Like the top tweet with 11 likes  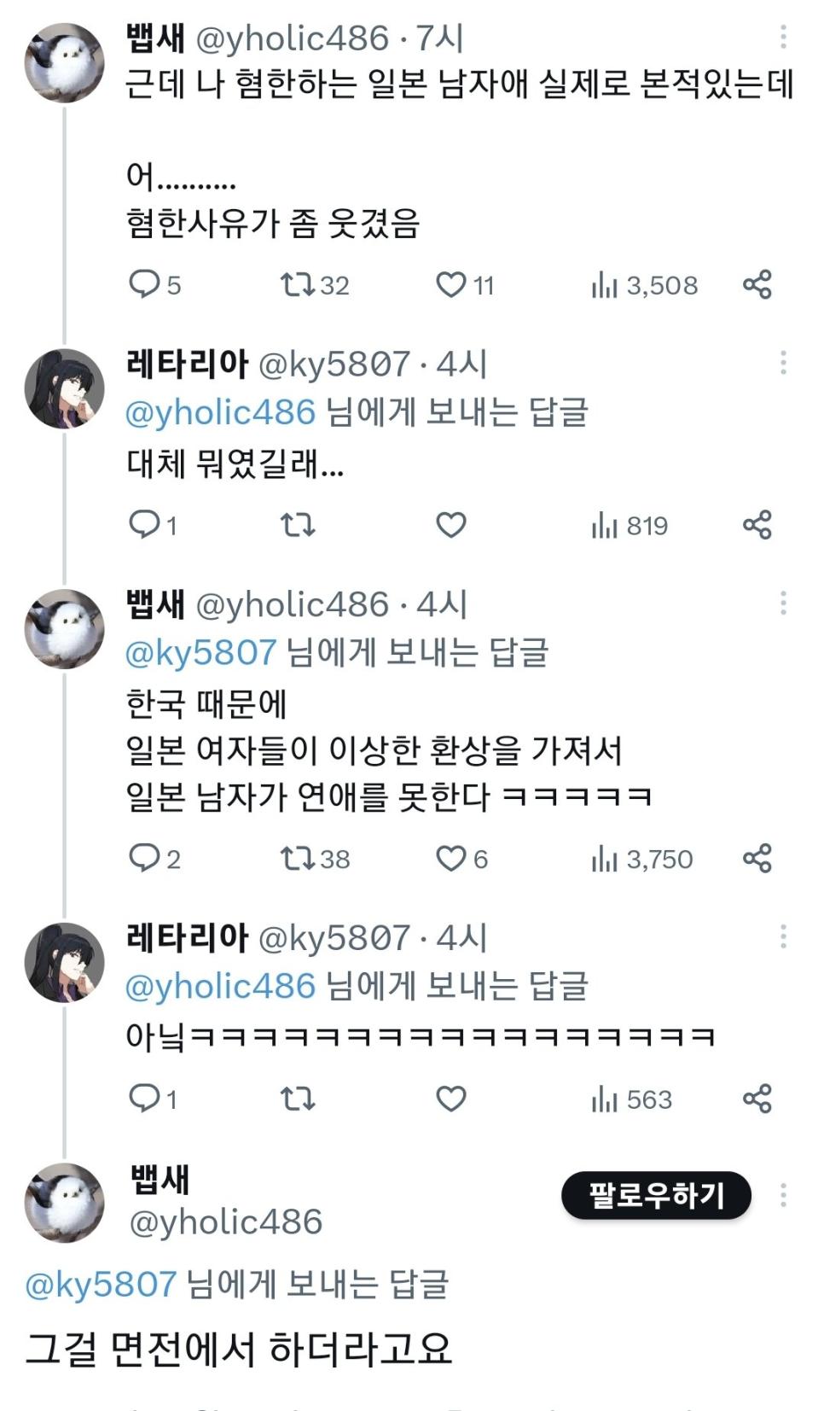click(451, 284)
